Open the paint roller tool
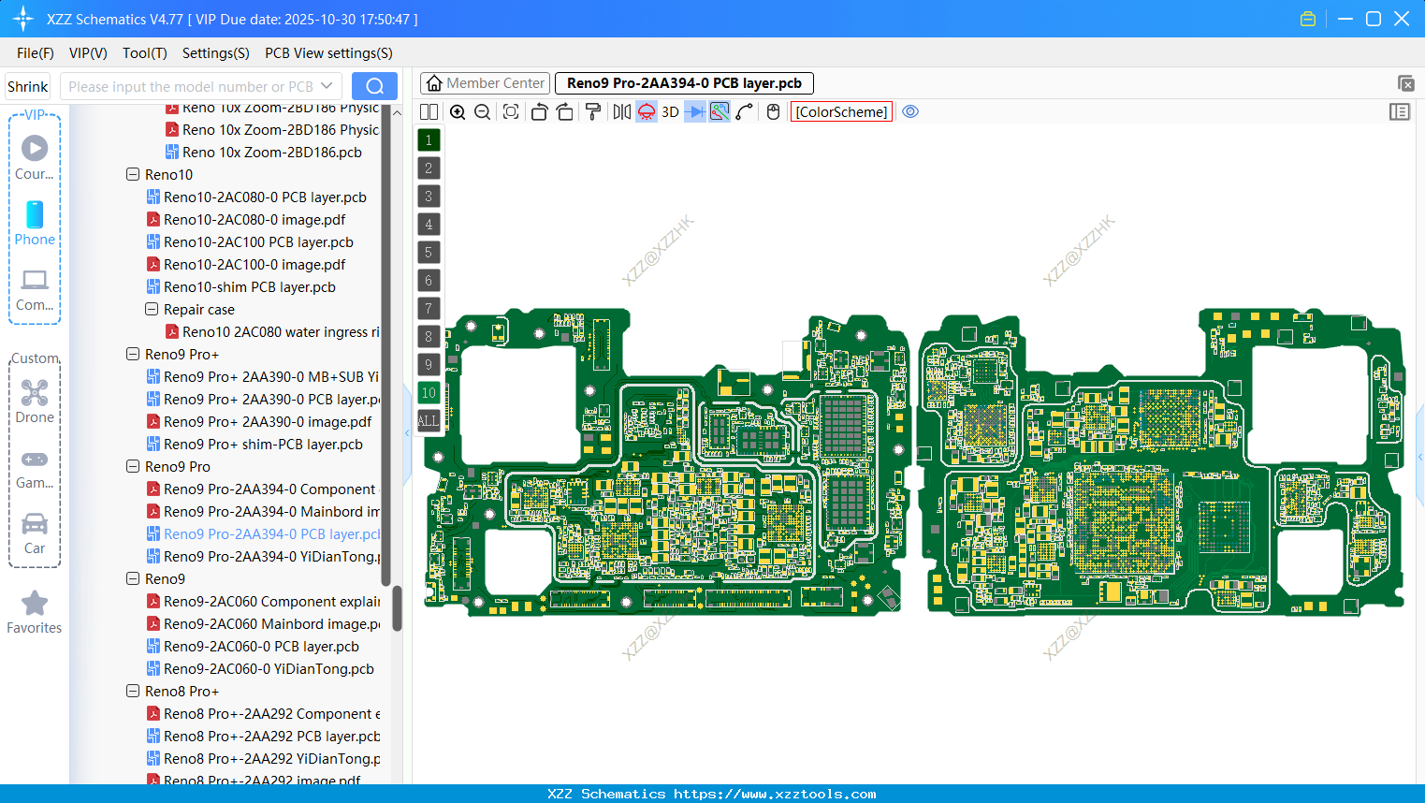 pyautogui.click(x=593, y=112)
